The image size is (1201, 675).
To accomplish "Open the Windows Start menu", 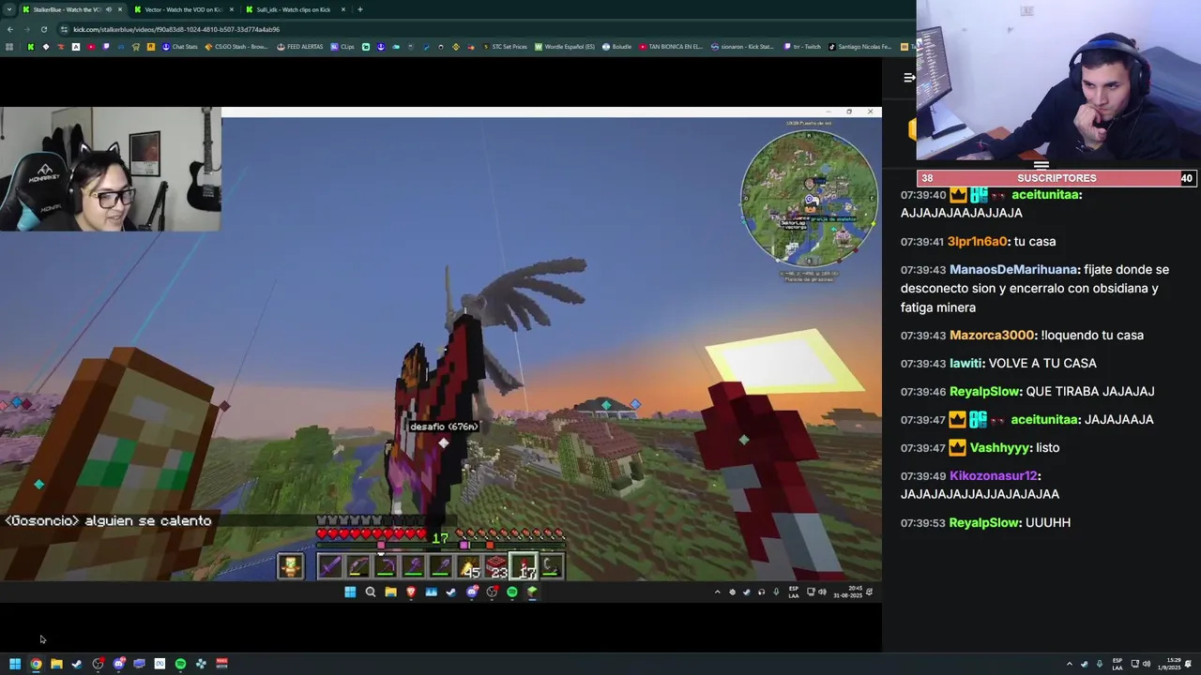I will click(x=15, y=664).
